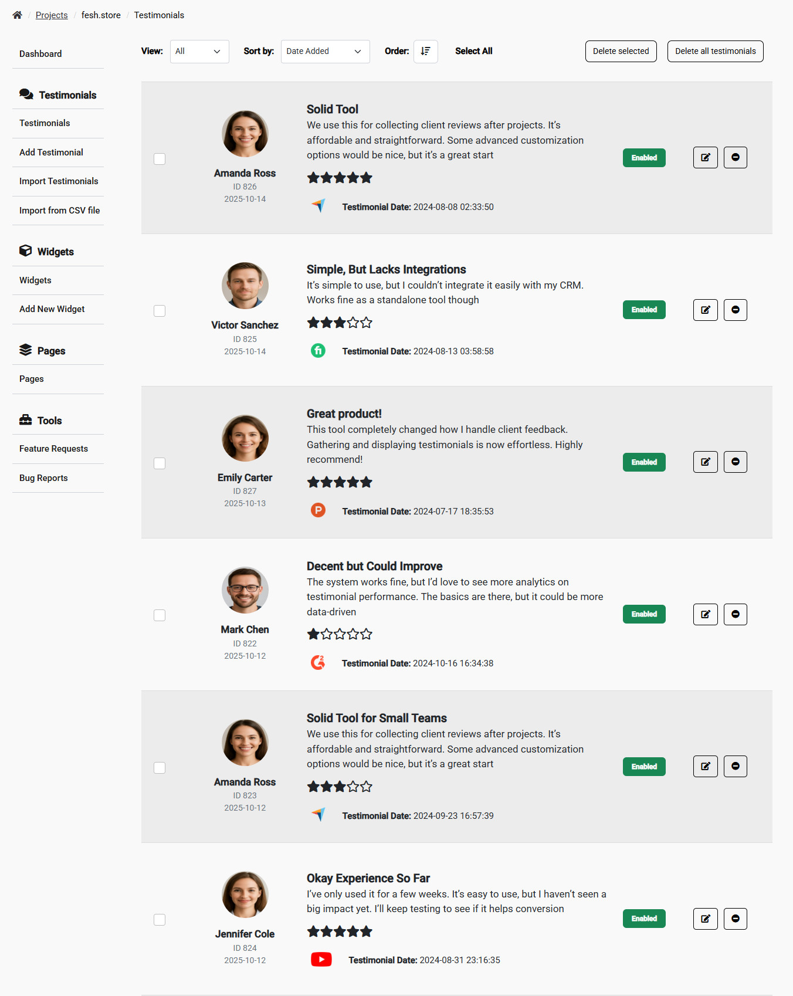The image size is (793, 996).
Task: Follow the Projects breadcrumb link
Action: 52,15
